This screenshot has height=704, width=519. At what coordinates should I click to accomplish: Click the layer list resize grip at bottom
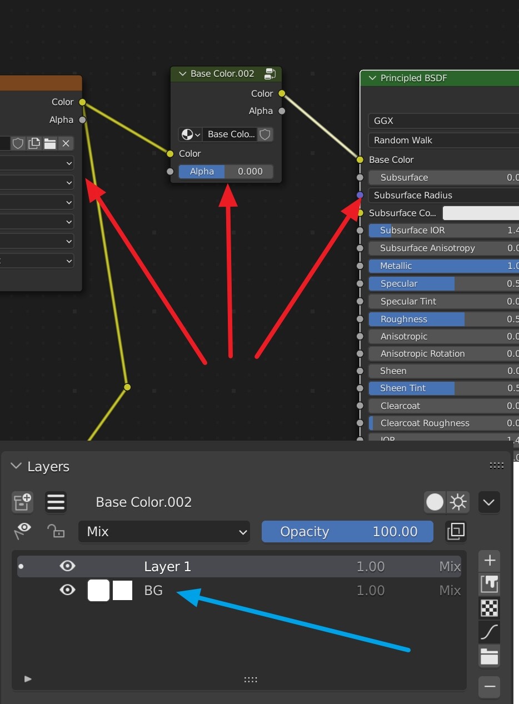pos(251,680)
